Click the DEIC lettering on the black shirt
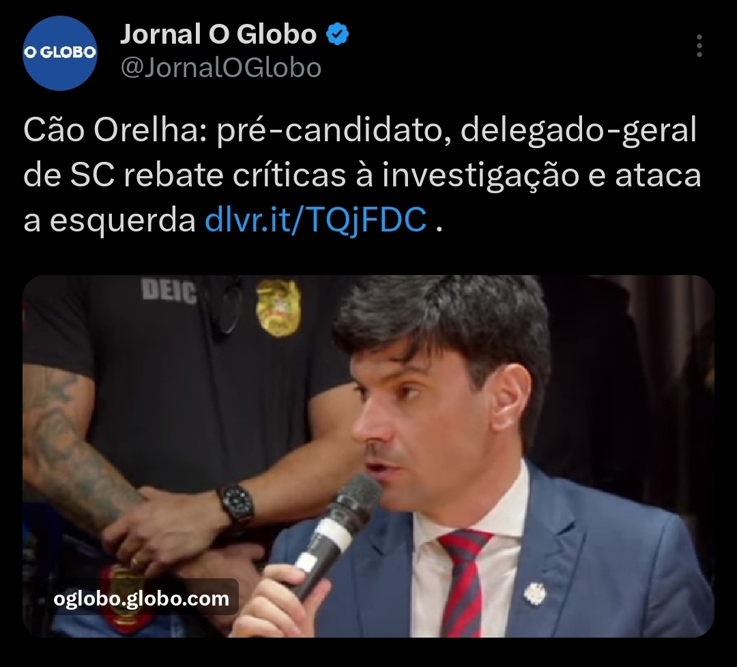Image resolution: width=737 pixels, height=667 pixels. (x=170, y=291)
